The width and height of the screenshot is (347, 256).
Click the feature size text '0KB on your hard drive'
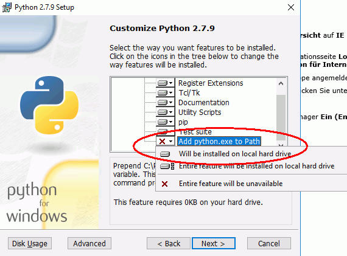click(x=223, y=202)
